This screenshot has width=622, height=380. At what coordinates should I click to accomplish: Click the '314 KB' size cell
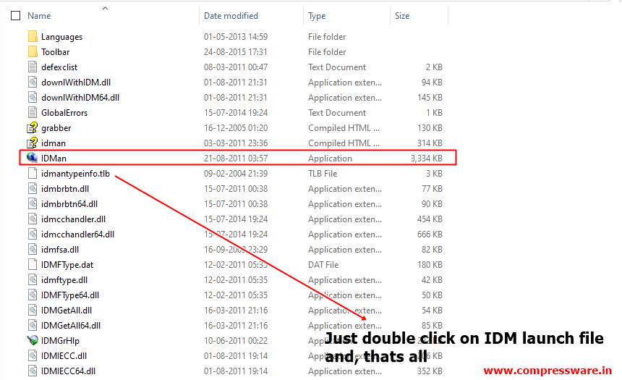pyautogui.click(x=430, y=143)
